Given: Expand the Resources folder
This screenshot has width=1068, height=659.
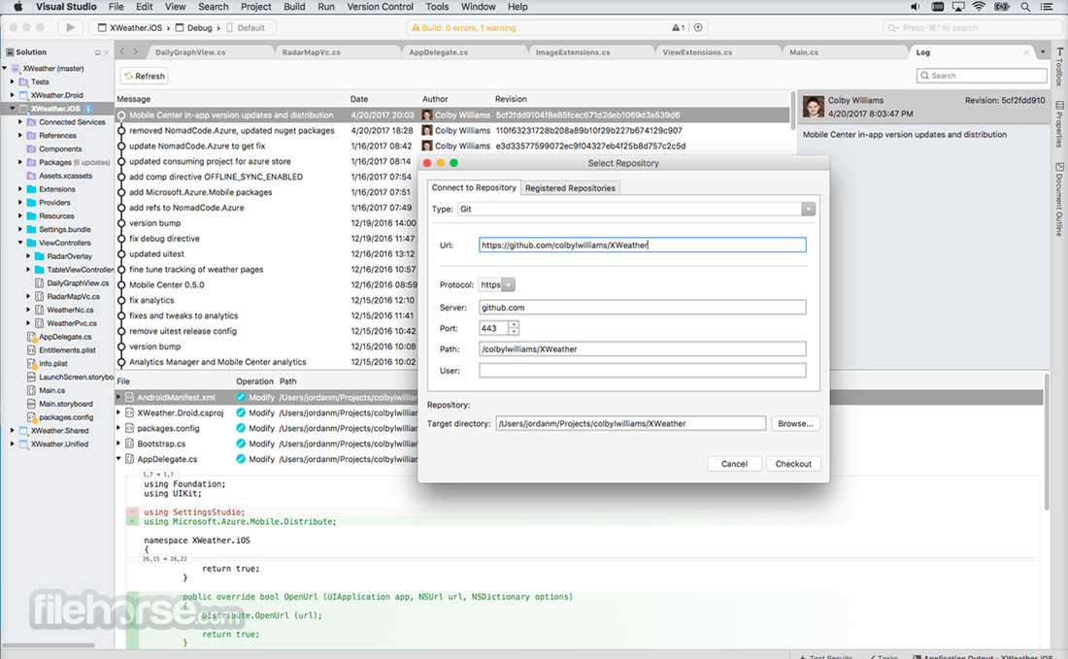Looking at the screenshot, I should (x=20, y=215).
